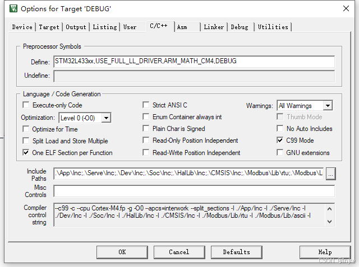Viewport: 359px width, 267px height.
Task: Open Include Paths browse button (...)
Action: point(330,174)
